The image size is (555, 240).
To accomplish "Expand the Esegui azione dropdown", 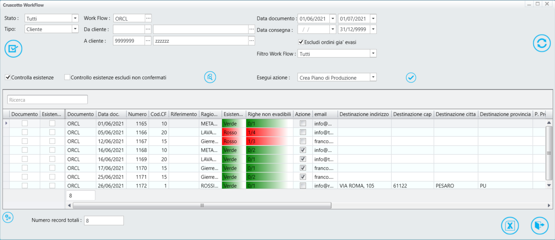I will click(x=373, y=77).
